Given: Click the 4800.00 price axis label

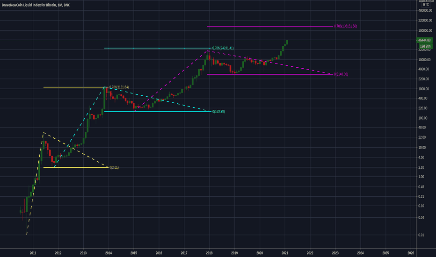Looking at the screenshot, I should [x=424, y=69].
